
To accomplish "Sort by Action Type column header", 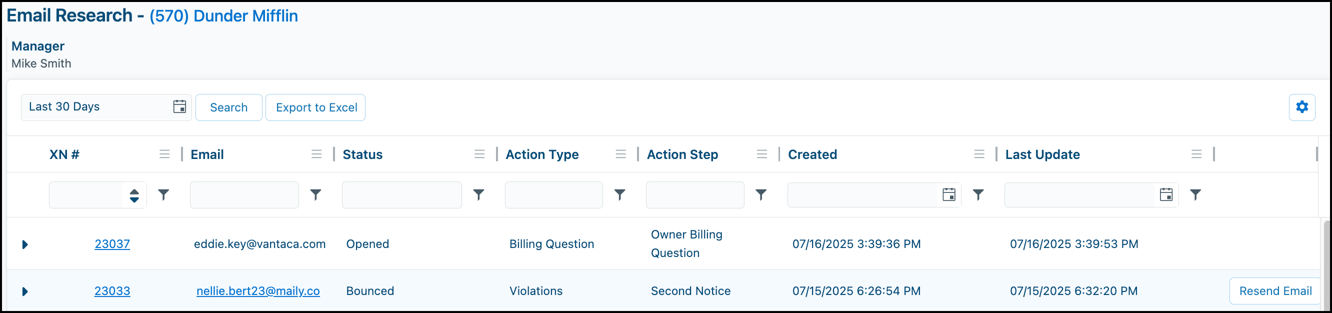I will click(x=542, y=154).
